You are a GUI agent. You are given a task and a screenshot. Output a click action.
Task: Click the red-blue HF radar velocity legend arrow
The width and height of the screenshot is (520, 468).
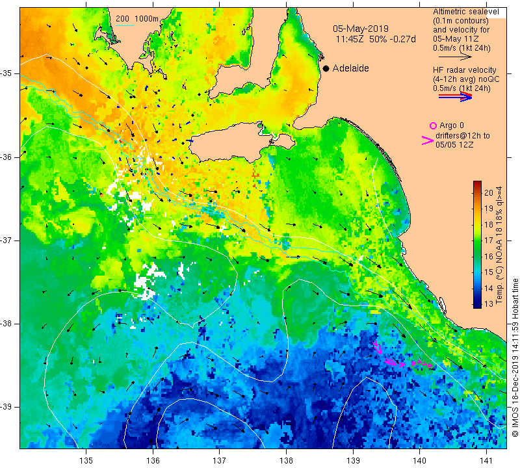click(x=455, y=97)
